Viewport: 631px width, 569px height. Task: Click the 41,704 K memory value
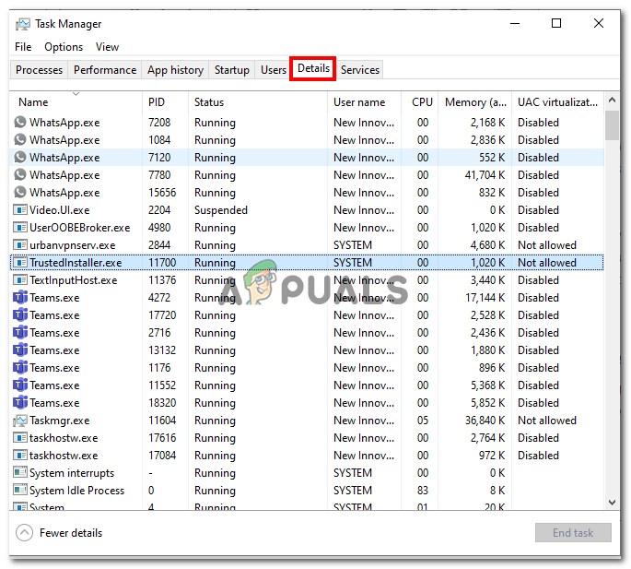pos(485,175)
